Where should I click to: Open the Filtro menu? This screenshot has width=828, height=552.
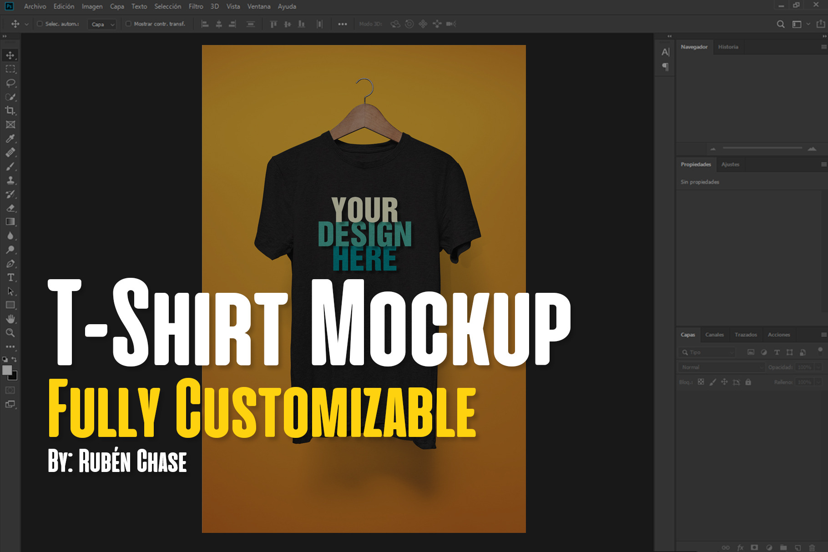tap(196, 6)
